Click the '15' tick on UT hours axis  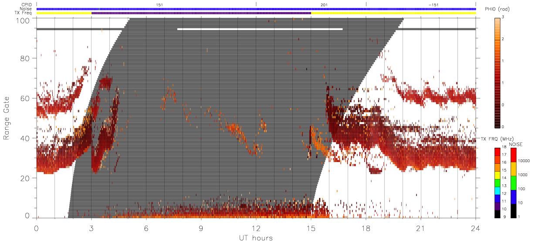(x=311, y=228)
